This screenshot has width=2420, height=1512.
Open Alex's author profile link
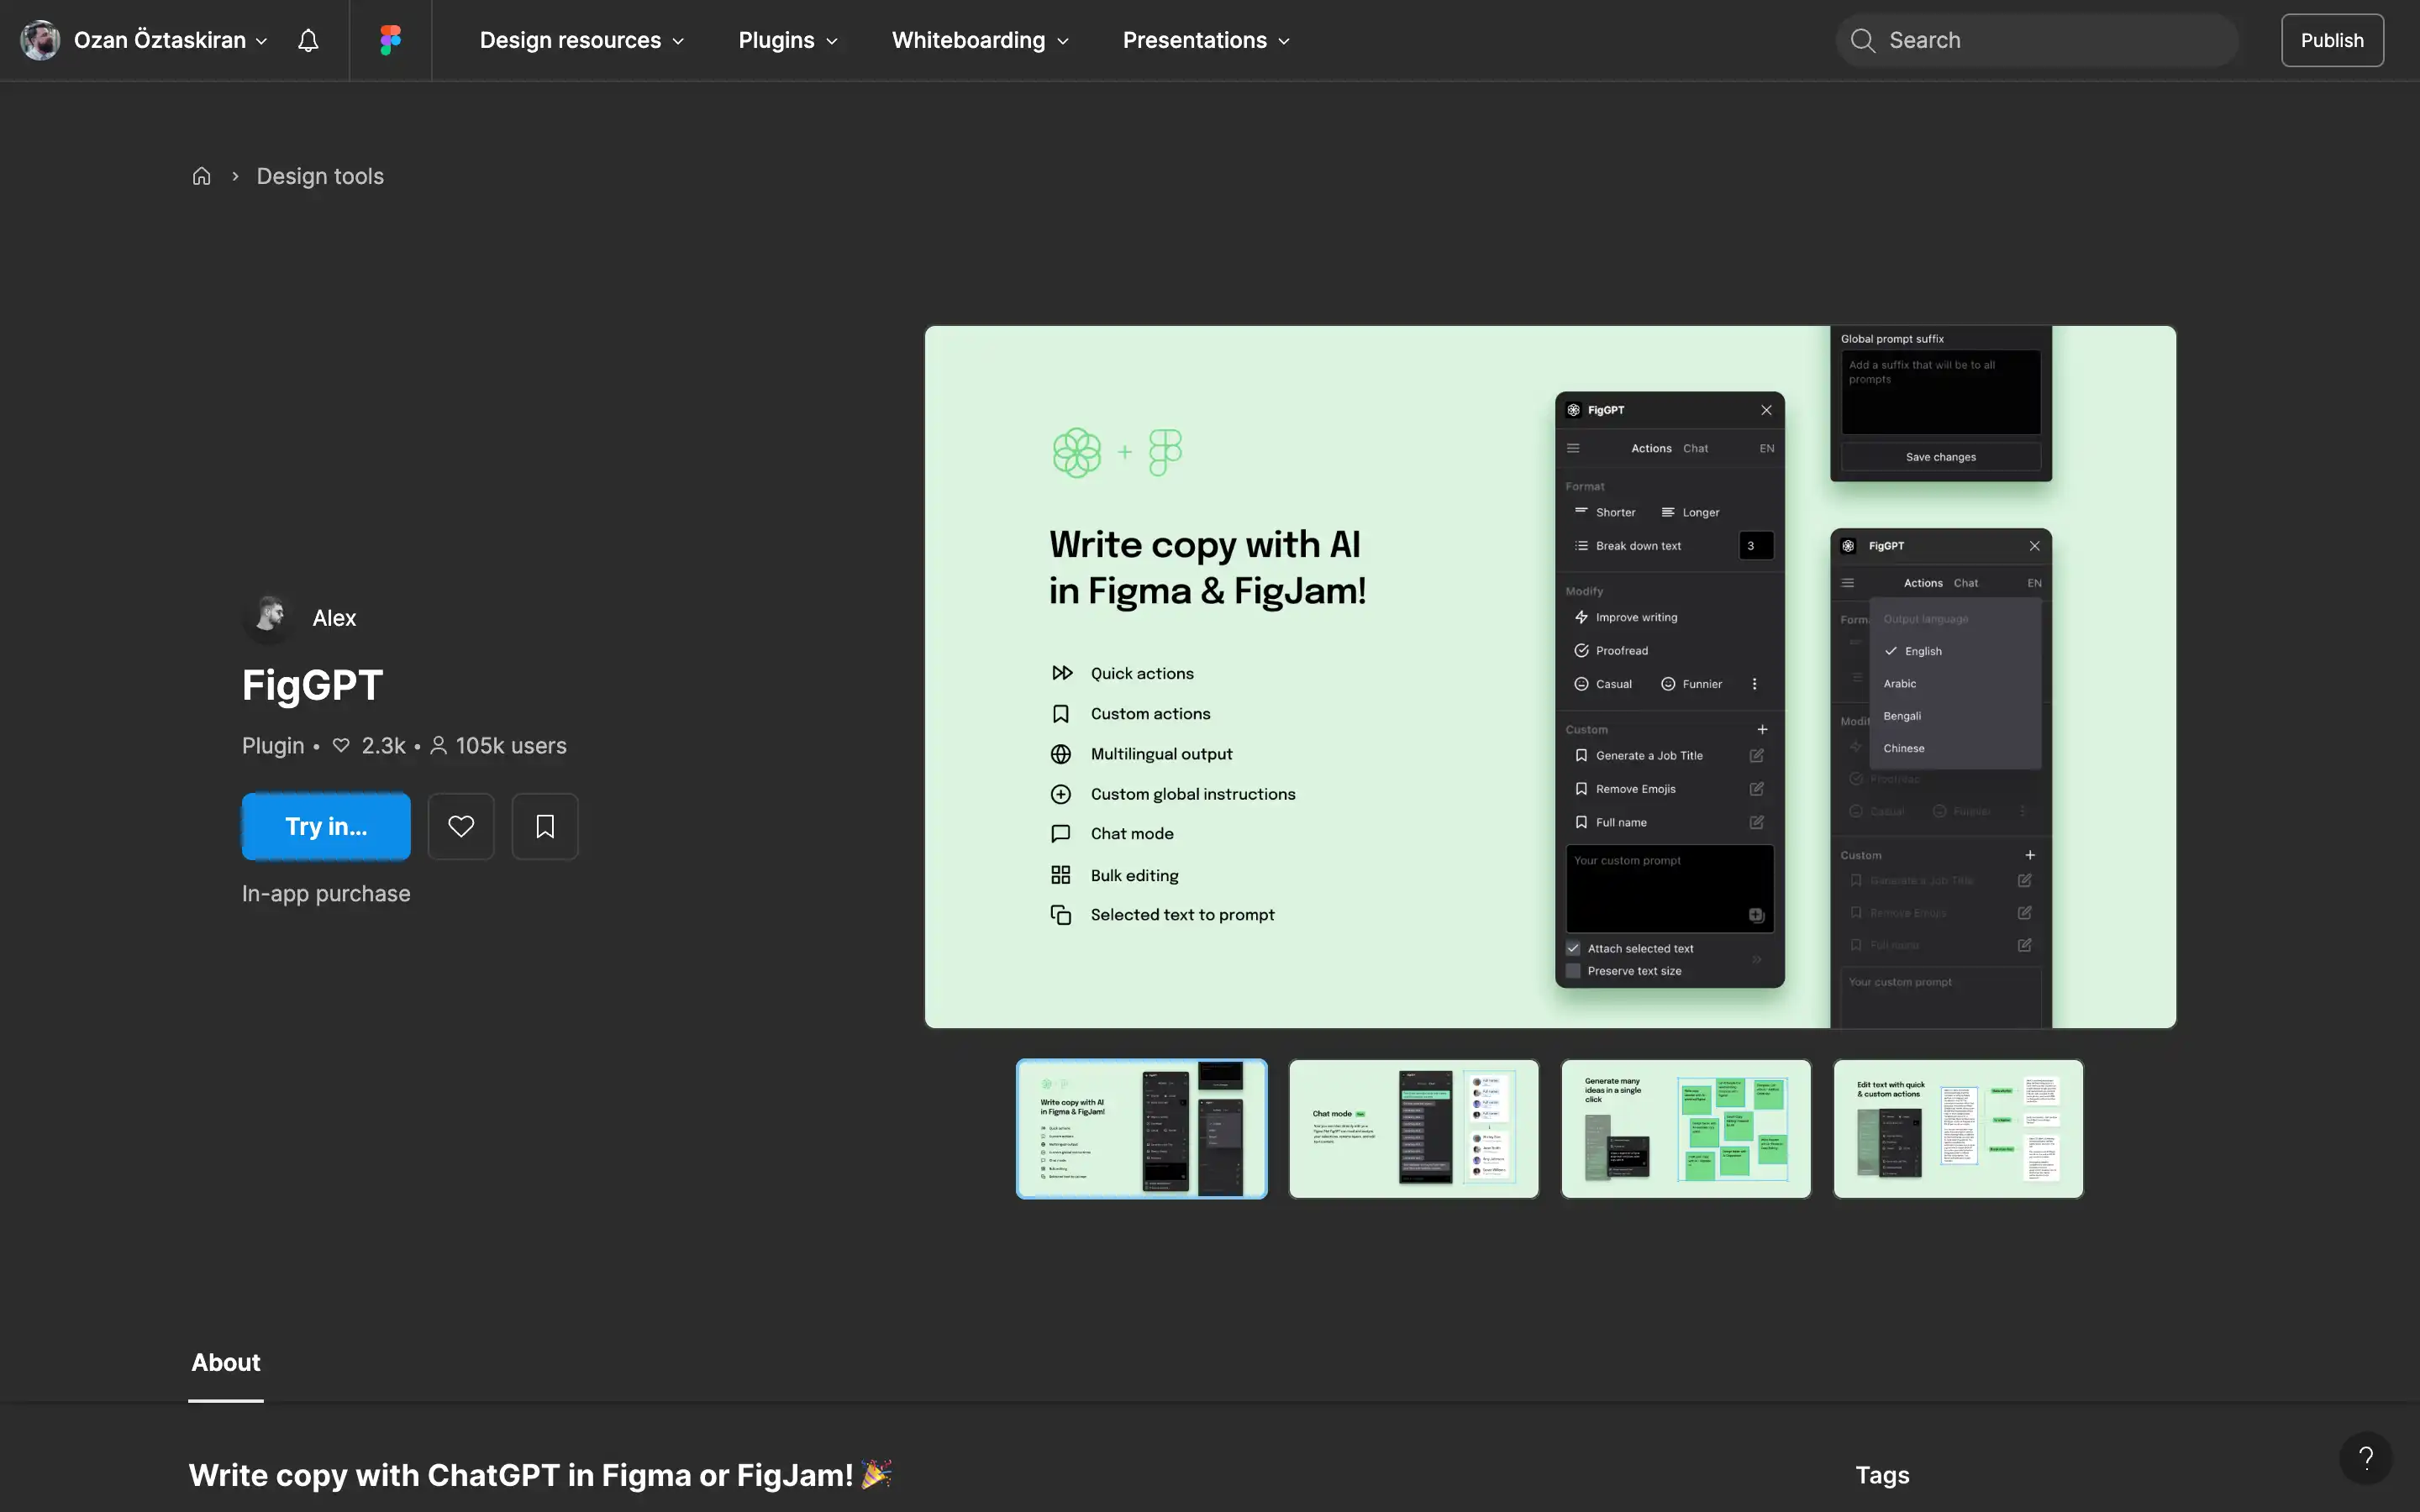334,618
